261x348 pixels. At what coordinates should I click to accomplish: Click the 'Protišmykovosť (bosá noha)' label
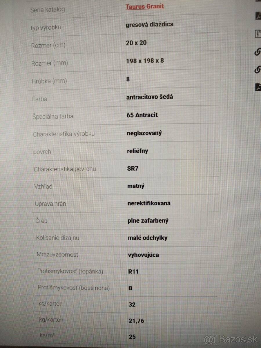click(74, 288)
